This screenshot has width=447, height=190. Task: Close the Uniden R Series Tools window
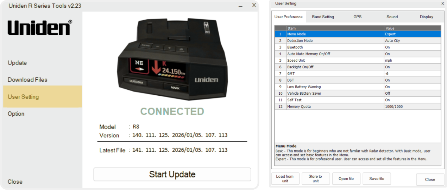coord(254,5)
